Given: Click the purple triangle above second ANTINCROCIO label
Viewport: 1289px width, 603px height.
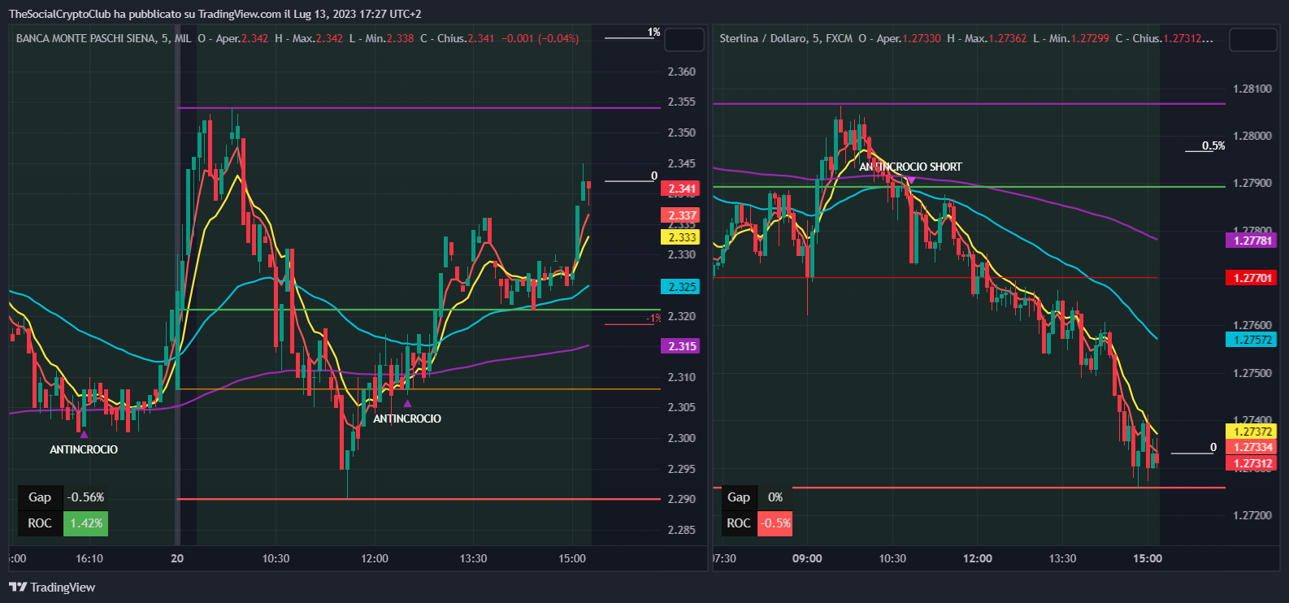Looking at the screenshot, I should pyautogui.click(x=407, y=403).
